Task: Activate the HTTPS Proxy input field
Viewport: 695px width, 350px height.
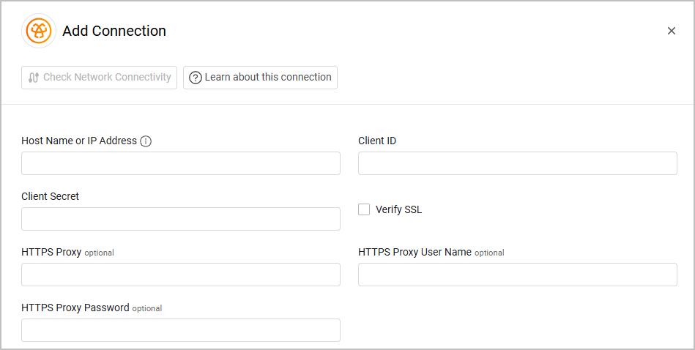Action: 181,275
